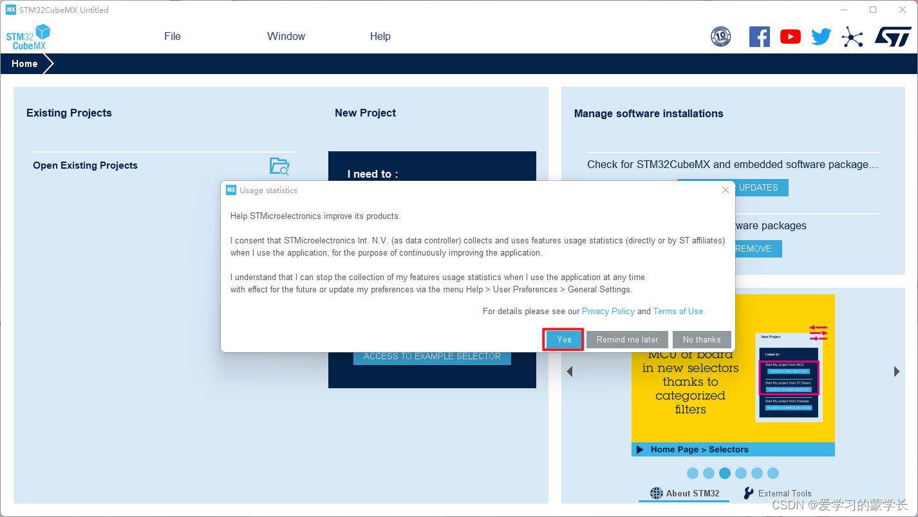Switch to the About STM32 tab

click(x=685, y=493)
